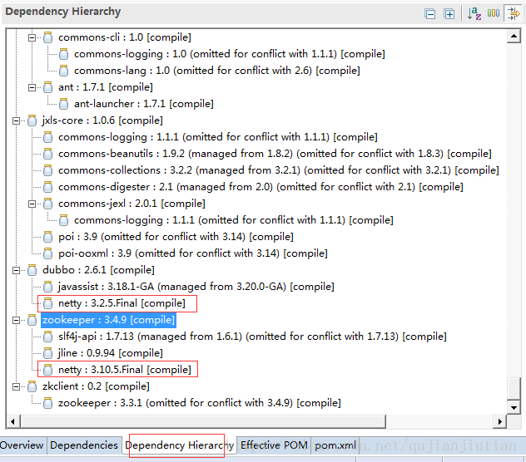Select slf4j-api : 1.7.13 row
Viewport: 526px width, 462px height.
coord(252,337)
